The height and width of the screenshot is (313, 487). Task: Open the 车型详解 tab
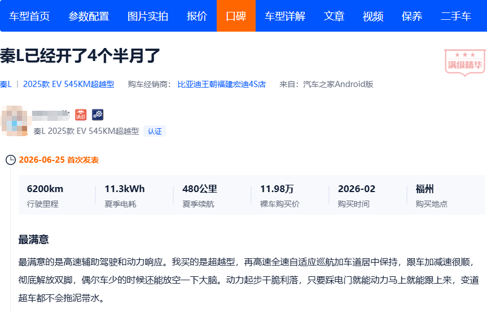[285, 16]
